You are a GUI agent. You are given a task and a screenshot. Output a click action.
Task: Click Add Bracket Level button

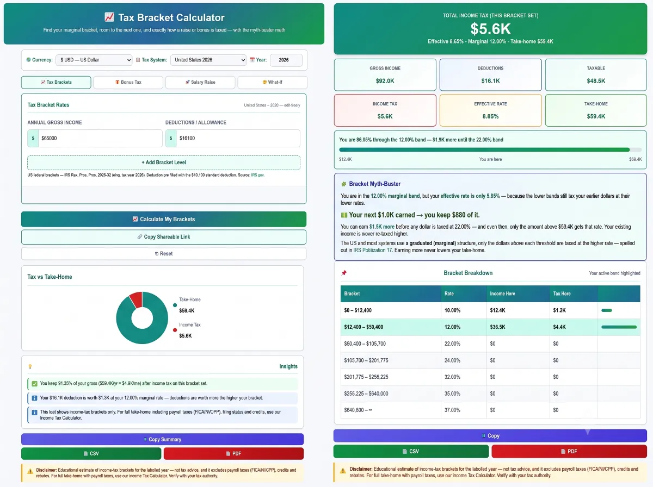coord(164,163)
